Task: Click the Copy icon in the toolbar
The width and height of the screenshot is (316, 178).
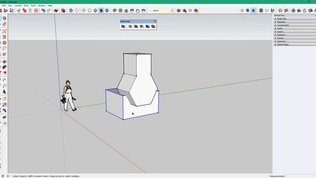Action: tap(24, 10)
